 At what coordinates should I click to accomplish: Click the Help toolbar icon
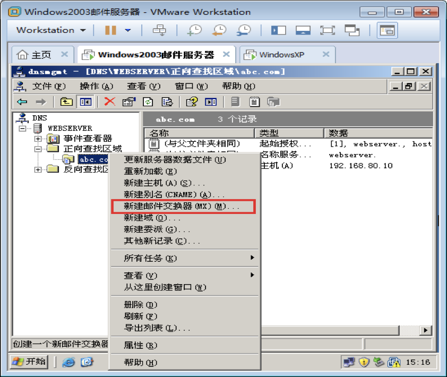click(x=192, y=101)
